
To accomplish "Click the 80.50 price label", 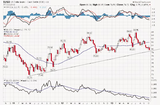I will pyautogui.click(x=132, y=49).
